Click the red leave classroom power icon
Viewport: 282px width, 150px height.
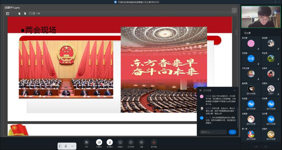pyautogui.click(x=154, y=142)
